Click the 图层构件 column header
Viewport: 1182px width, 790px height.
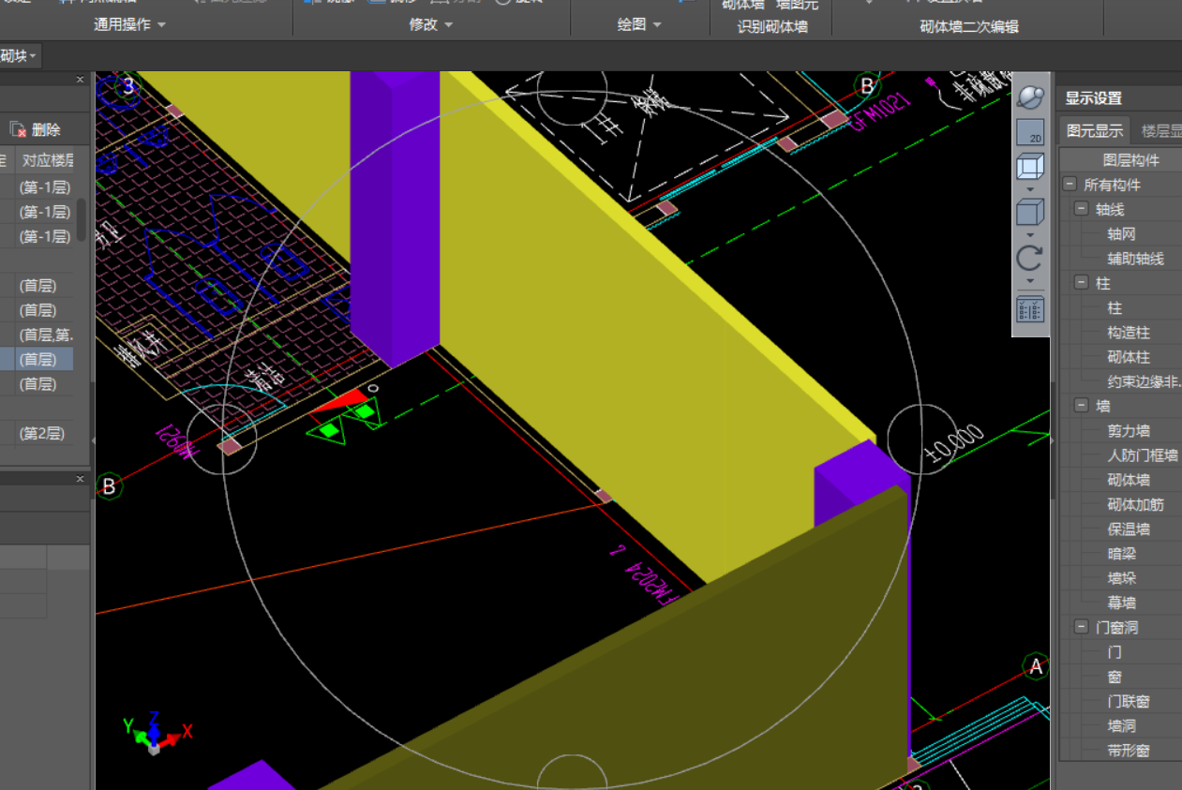pos(1130,160)
